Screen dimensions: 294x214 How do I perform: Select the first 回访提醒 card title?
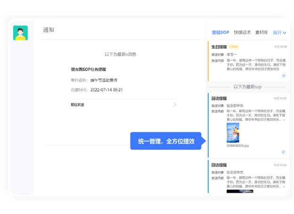219,99
